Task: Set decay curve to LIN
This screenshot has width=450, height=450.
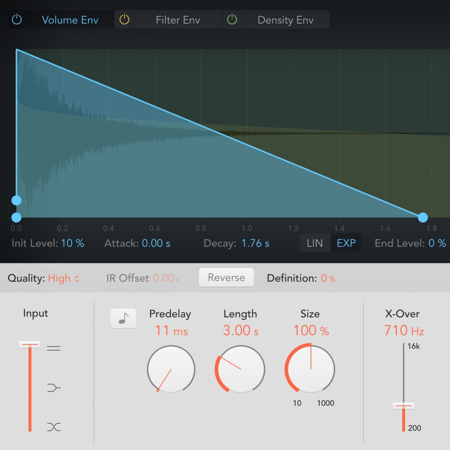Action: click(315, 243)
